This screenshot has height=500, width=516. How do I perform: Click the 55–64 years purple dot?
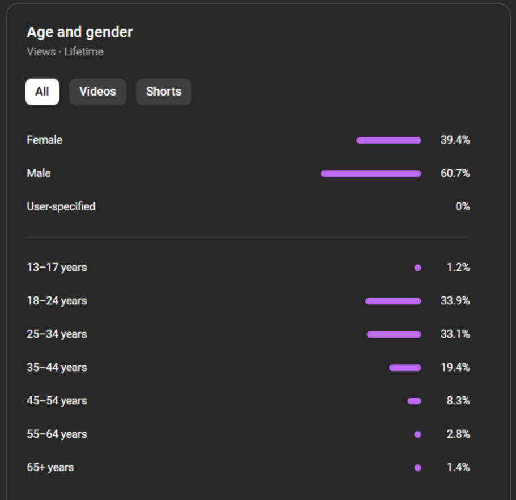pos(417,434)
